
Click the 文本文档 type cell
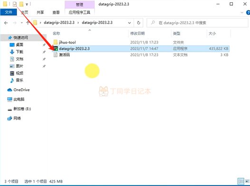click(x=180, y=55)
